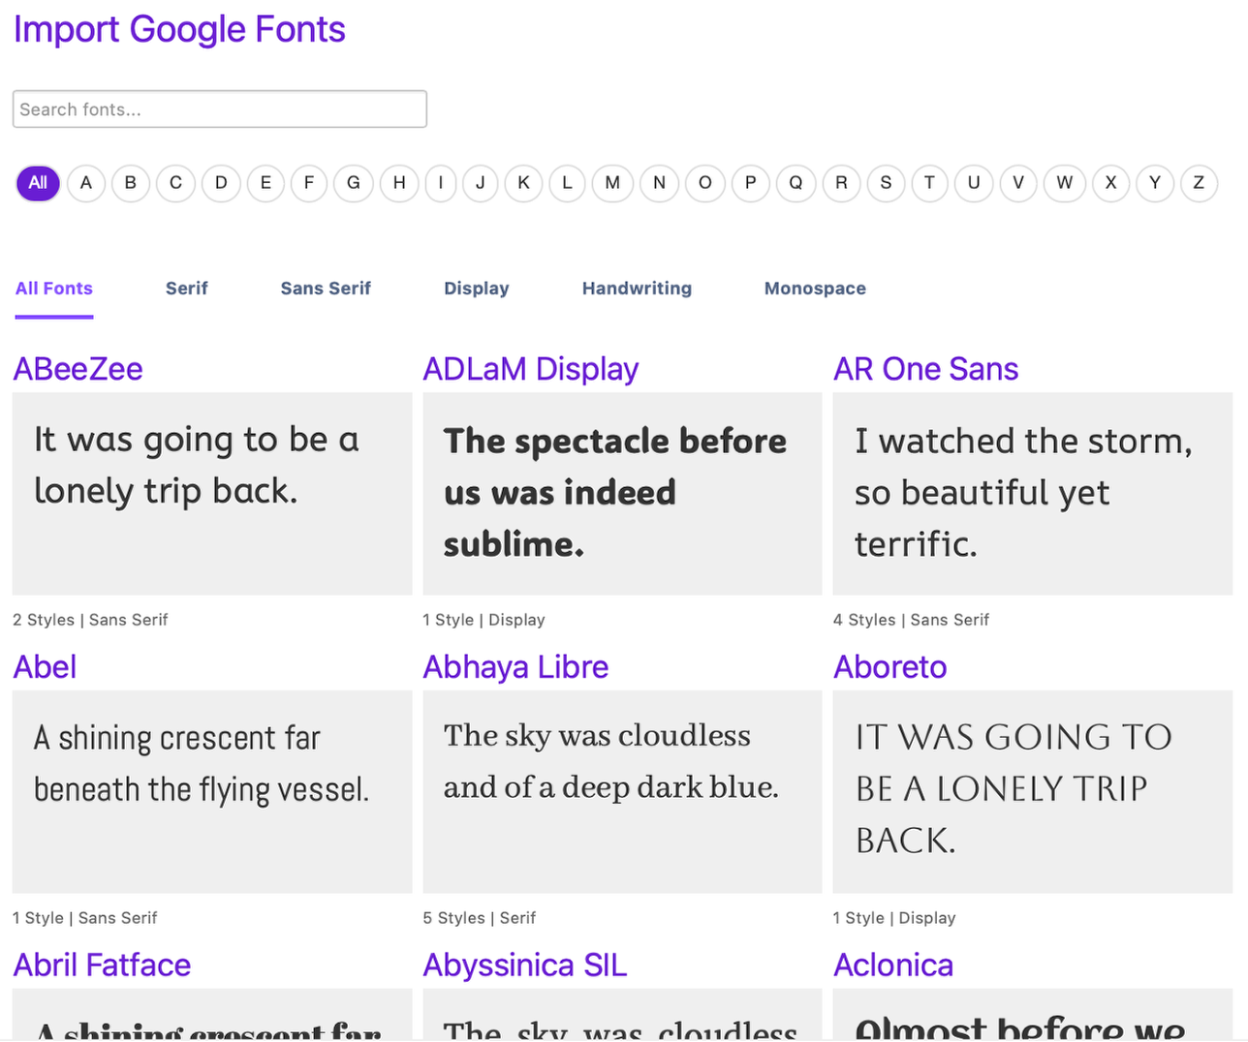Screen dimensions: 1248x1042
Task: Switch to the Handwriting tab
Action: 637,289
